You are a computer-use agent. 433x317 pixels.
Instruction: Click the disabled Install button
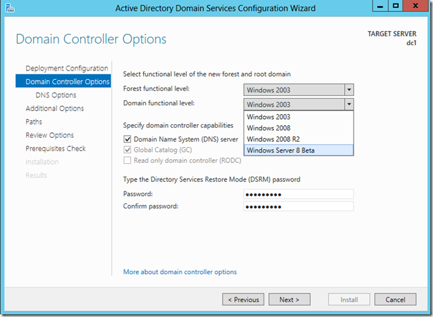tap(349, 300)
